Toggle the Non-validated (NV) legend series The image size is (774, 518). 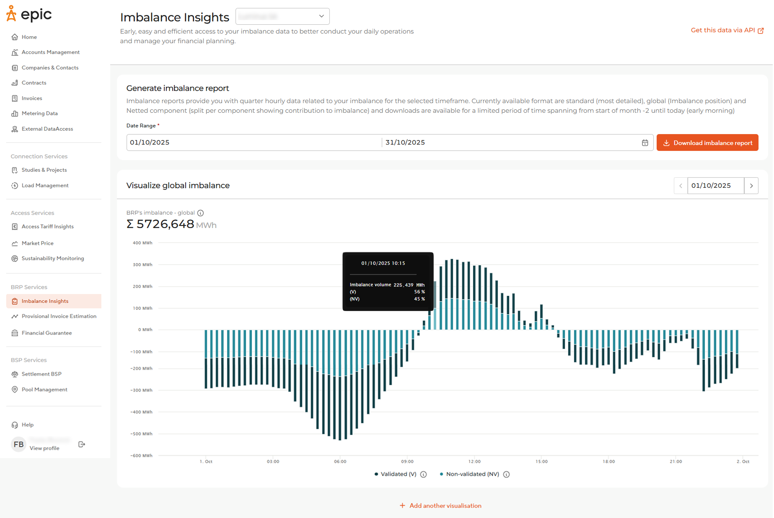(469, 474)
